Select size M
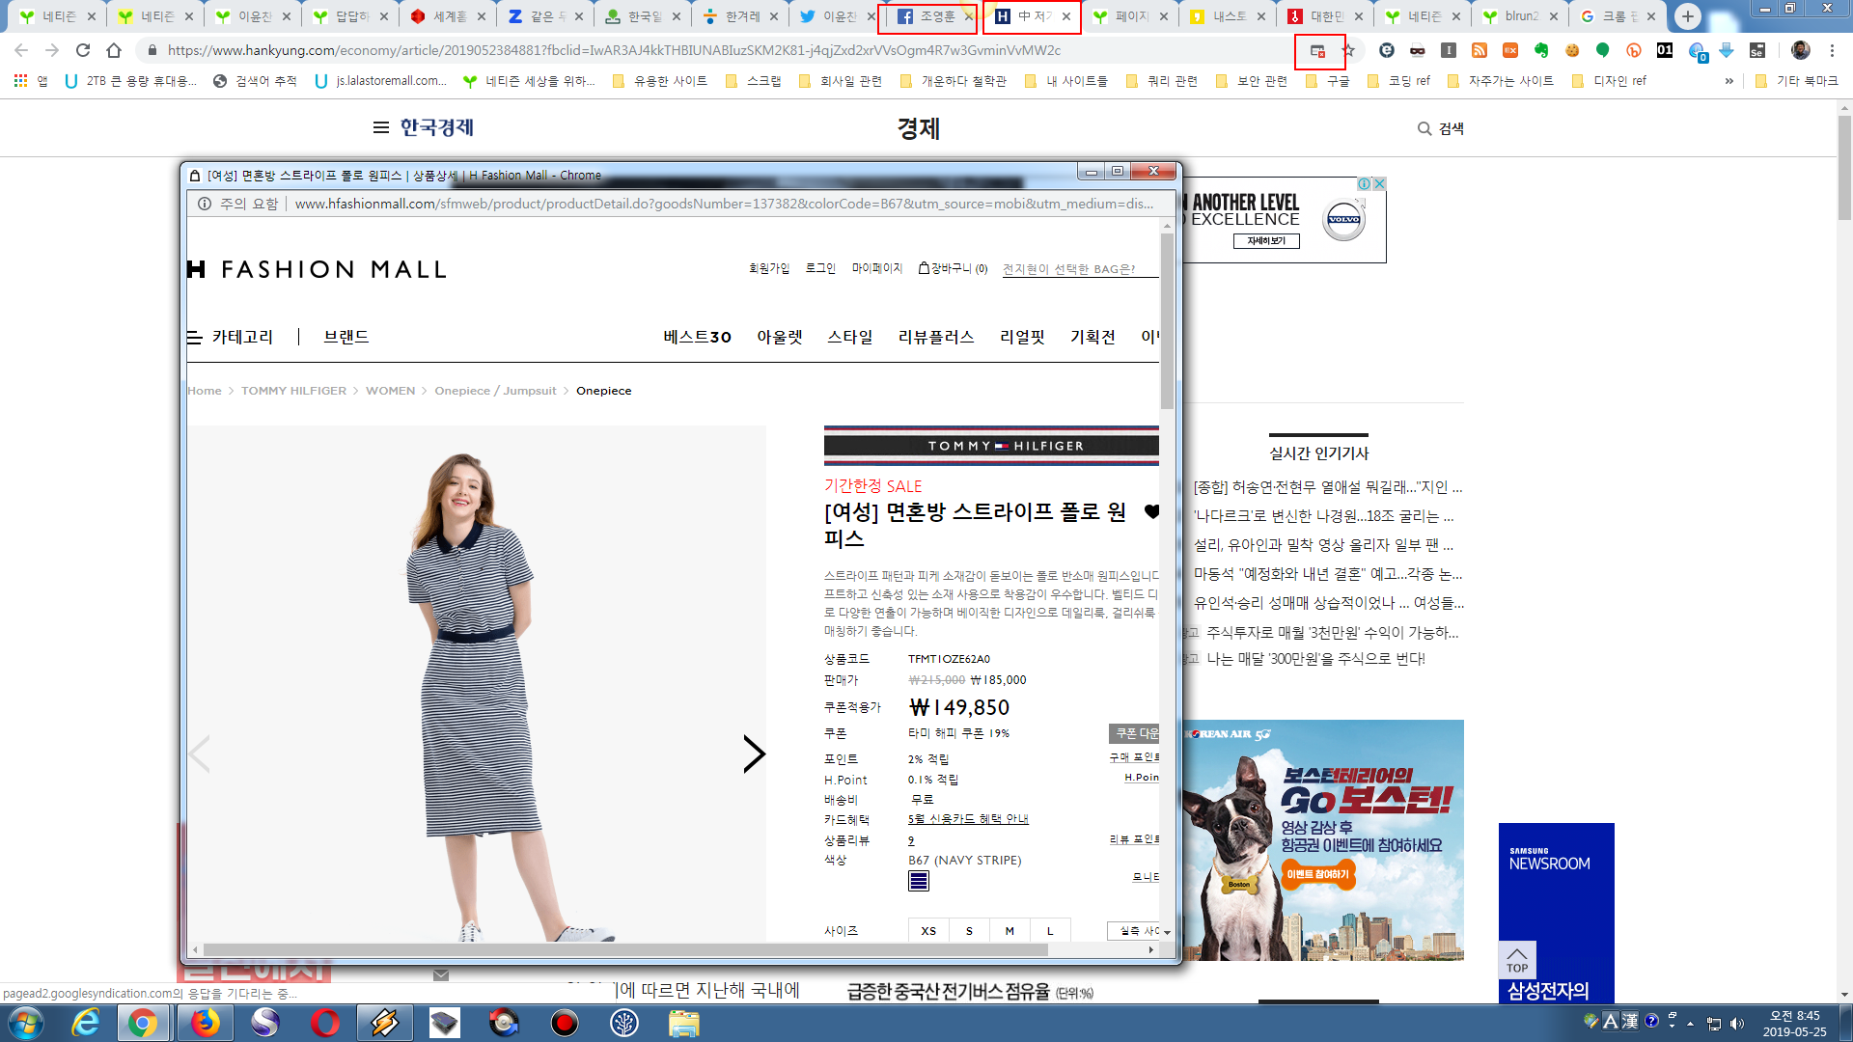 [1009, 930]
